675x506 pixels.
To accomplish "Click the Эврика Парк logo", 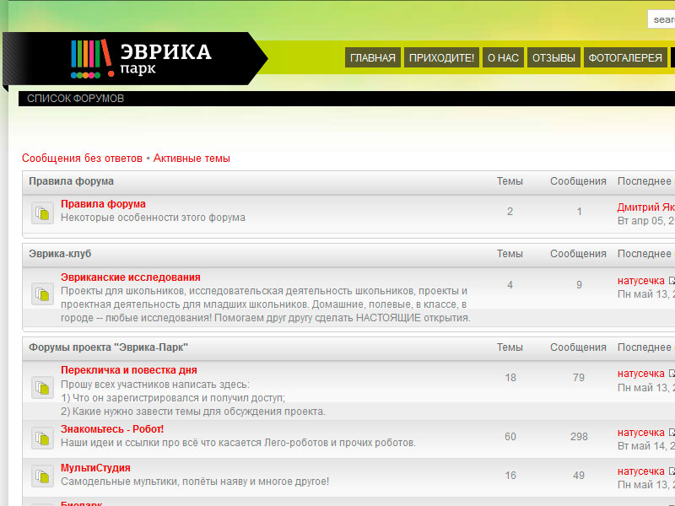I will point(141,58).
